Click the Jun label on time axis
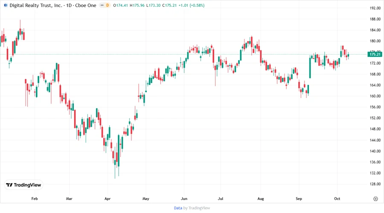The image size is (384, 213). pyautogui.click(x=184, y=198)
